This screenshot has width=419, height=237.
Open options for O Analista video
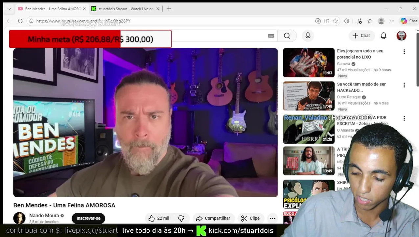pyautogui.click(x=404, y=118)
